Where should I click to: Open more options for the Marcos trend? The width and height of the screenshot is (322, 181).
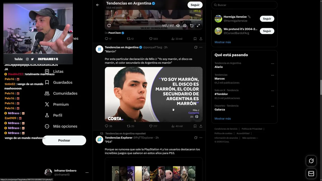pos(272,75)
